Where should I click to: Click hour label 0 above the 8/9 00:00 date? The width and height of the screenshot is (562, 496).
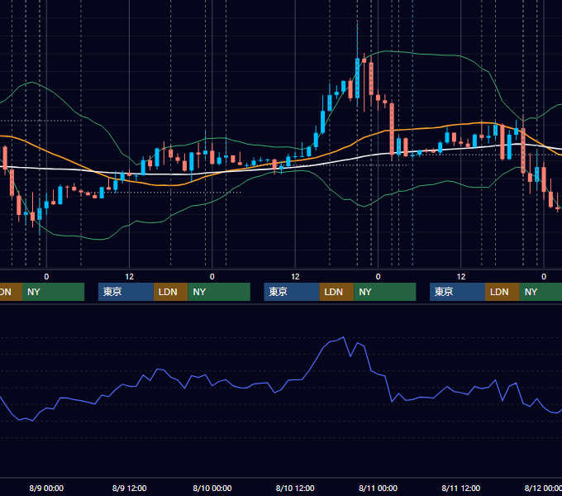pyautogui.click(x=46, y=277)
